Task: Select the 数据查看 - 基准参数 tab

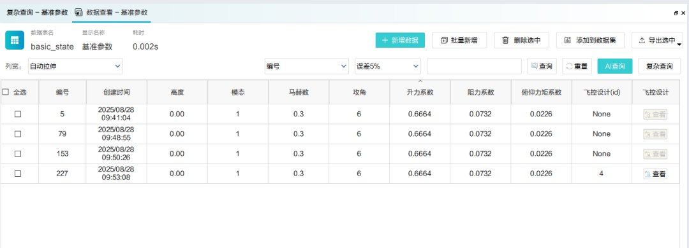Action: 112,12
